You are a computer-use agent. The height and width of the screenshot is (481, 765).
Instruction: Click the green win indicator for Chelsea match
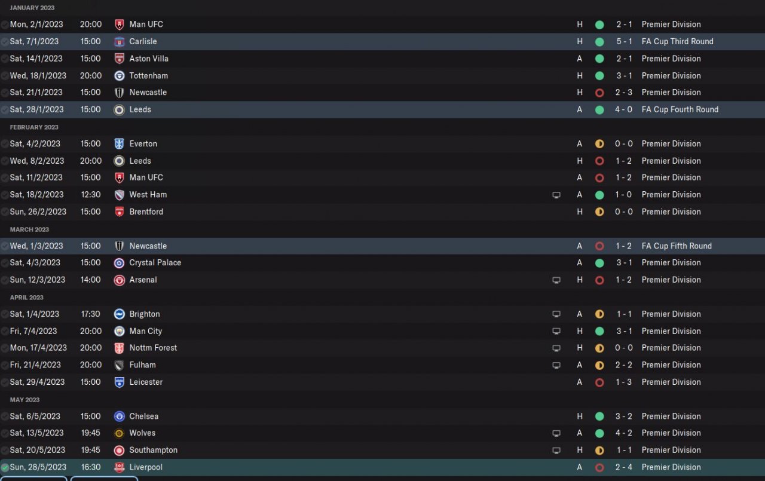coord(599,416)
